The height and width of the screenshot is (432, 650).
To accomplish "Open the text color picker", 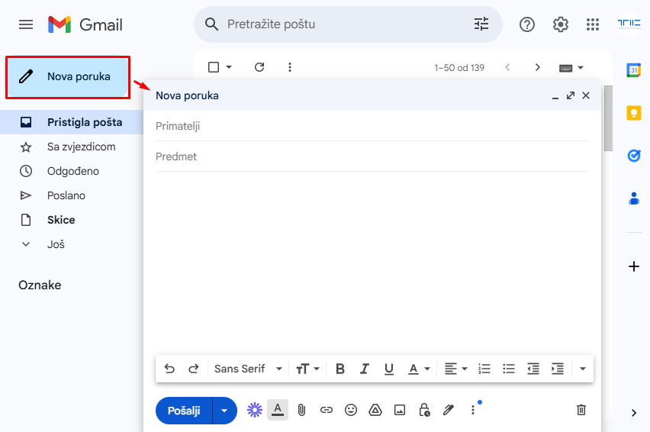I will pos(418,369).
